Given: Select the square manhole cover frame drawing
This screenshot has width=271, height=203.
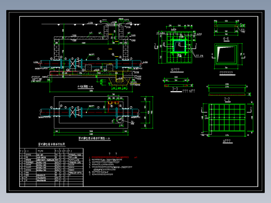Looking at the screenshot, I should point(226,54).
